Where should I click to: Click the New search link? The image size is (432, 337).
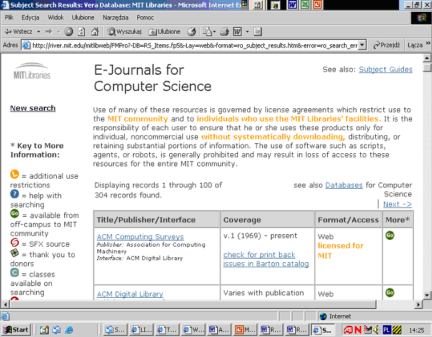[32, 108]
